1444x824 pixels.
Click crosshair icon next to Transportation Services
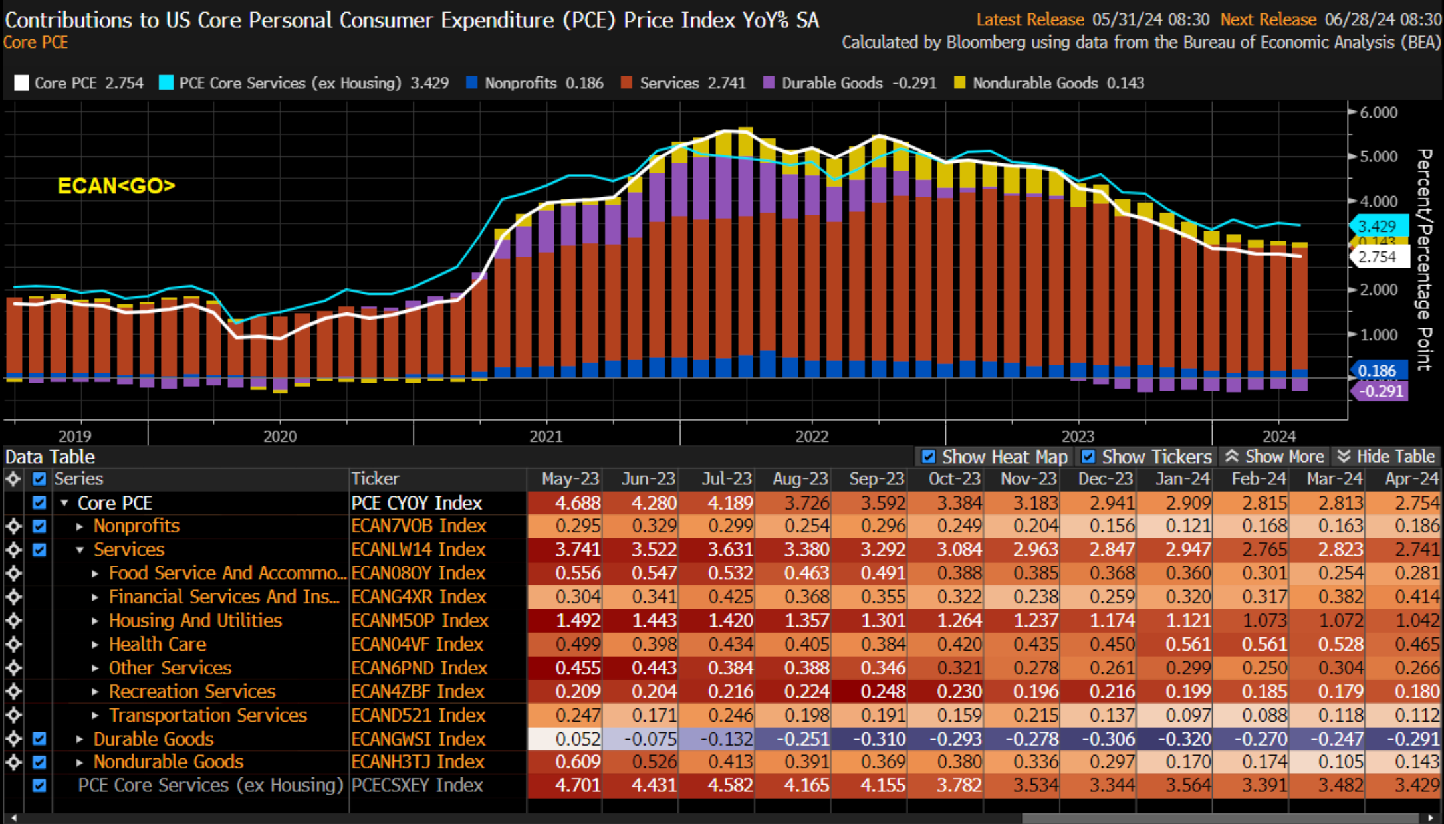click(x=13, y=716)
